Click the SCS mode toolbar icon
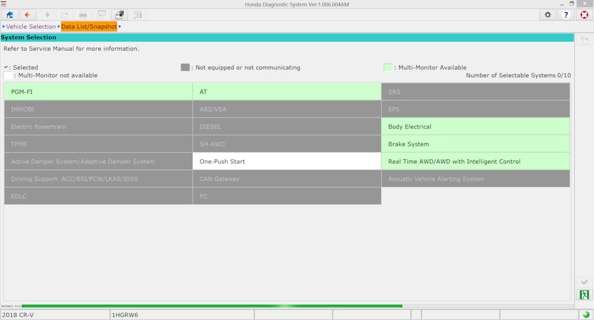This screenshot has height=320, width=594. (x=137, y=15)
